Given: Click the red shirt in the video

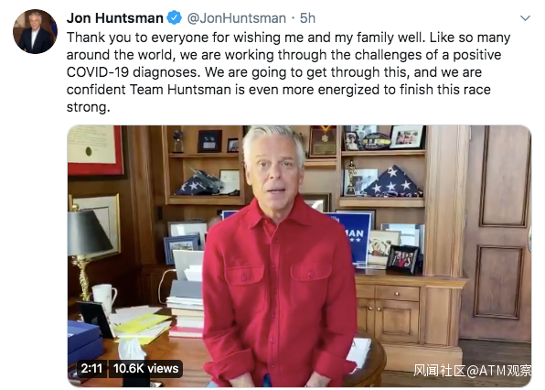Looking at the screenshot, I should coord(280,290).
